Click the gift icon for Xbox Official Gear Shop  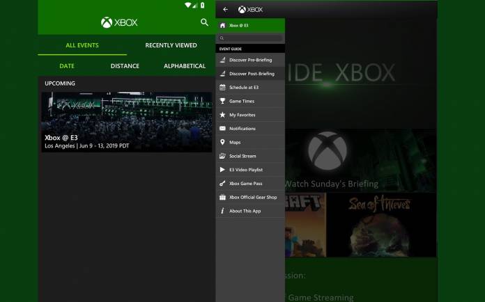[x=222, y=197]
